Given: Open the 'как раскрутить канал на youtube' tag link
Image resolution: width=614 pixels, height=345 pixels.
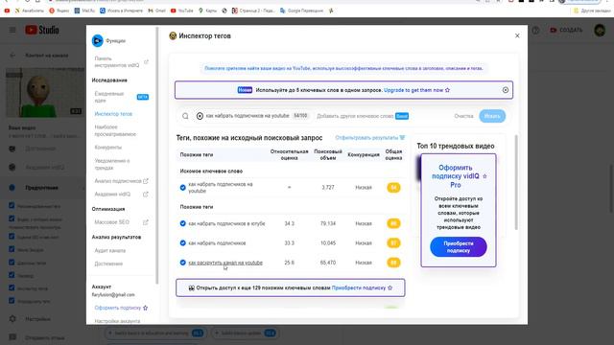Looking at the screenshot, I should point(225,263).
